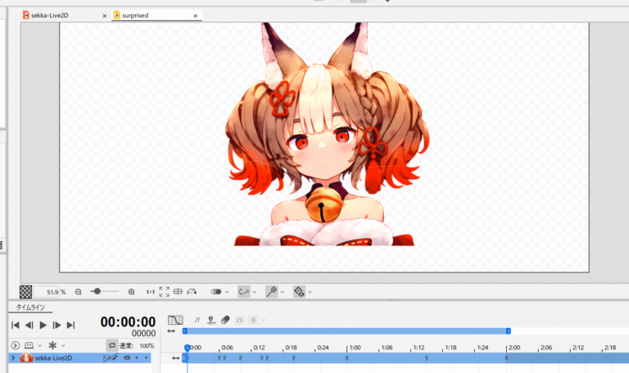Click the zoom in magnifier icon
Image resolution: width=629 pixels, height=373 pixels.
click(131, 292)
